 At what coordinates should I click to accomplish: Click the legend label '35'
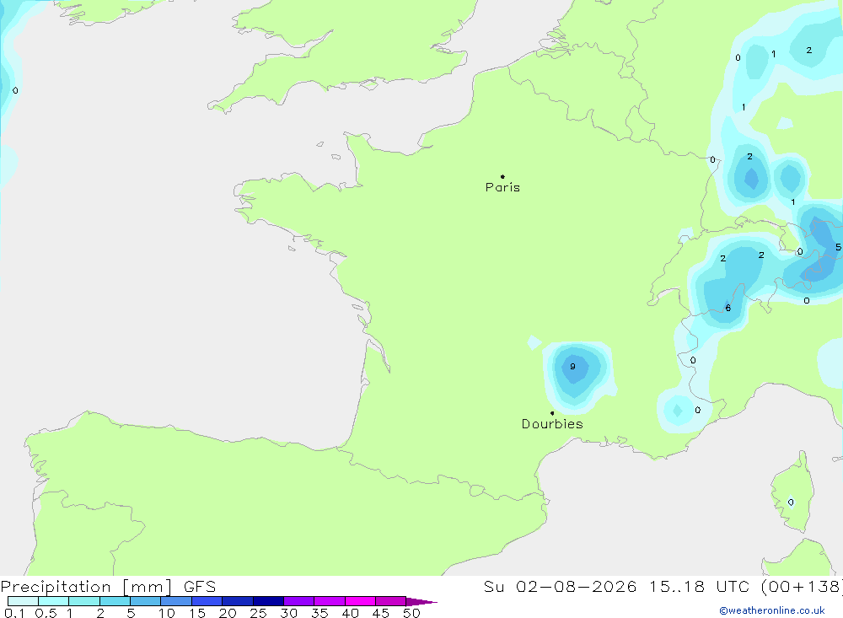pyautogui.click(x=319, y=613)
